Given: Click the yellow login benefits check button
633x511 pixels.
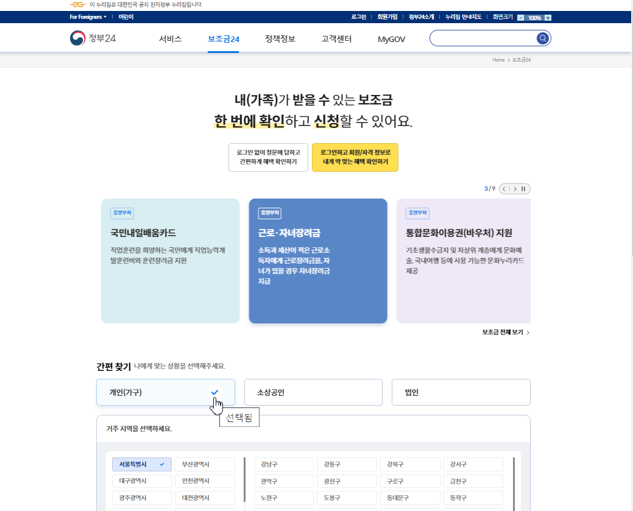Looking at the screenshot, I should [x=355, y=157].
